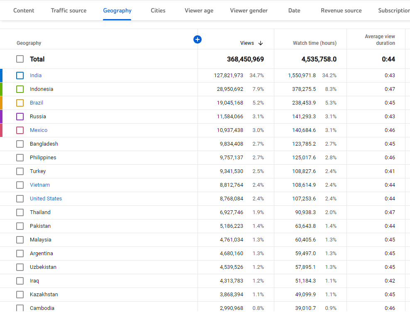
Task: Uncheck the India checkbox
Action: coord(20,76)
